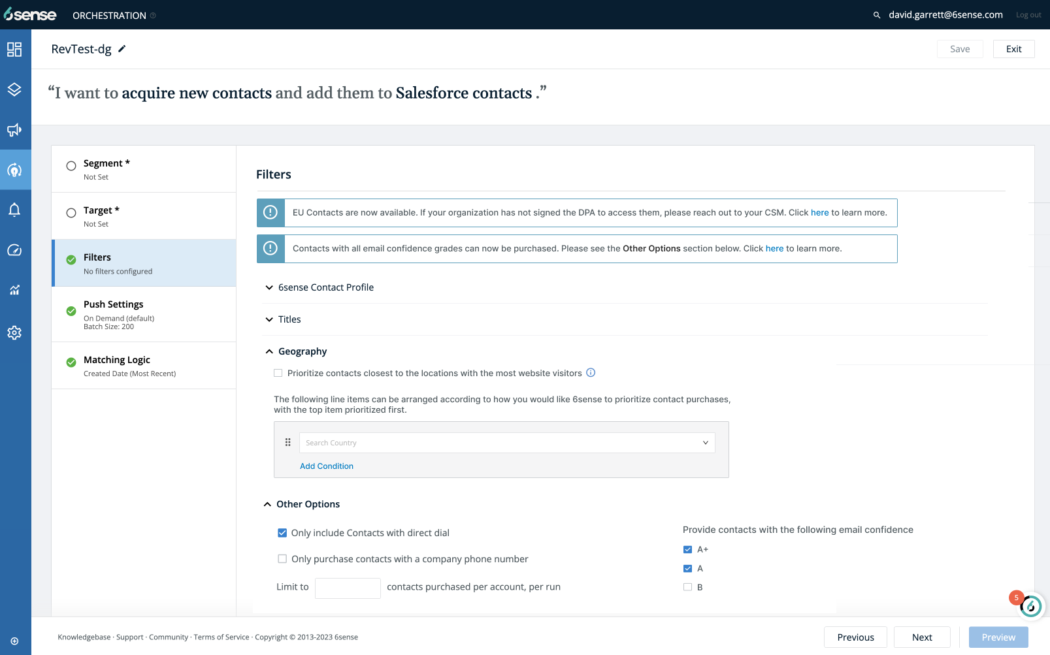Click the Preview button
Image resolution: width=1050 pixels, height=655 pixels.
(x=998, y=637)
